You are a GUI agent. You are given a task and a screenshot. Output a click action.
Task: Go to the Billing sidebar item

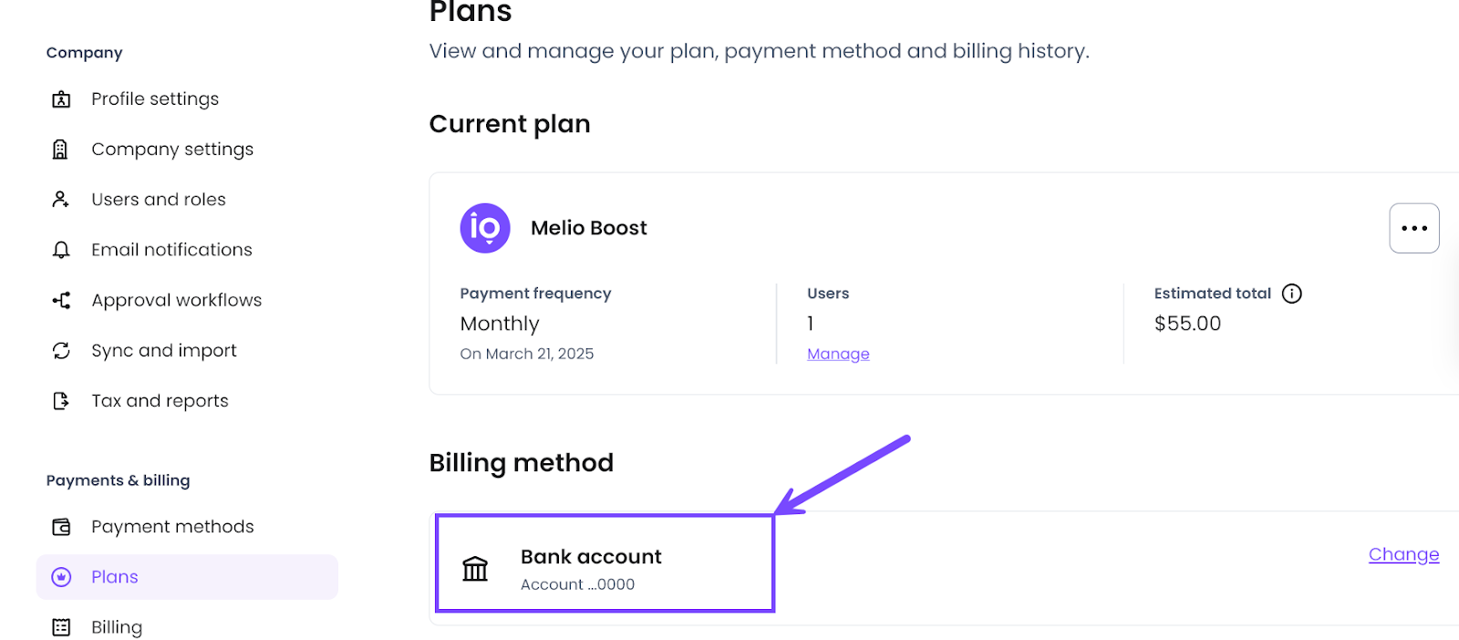coord(117,627)
